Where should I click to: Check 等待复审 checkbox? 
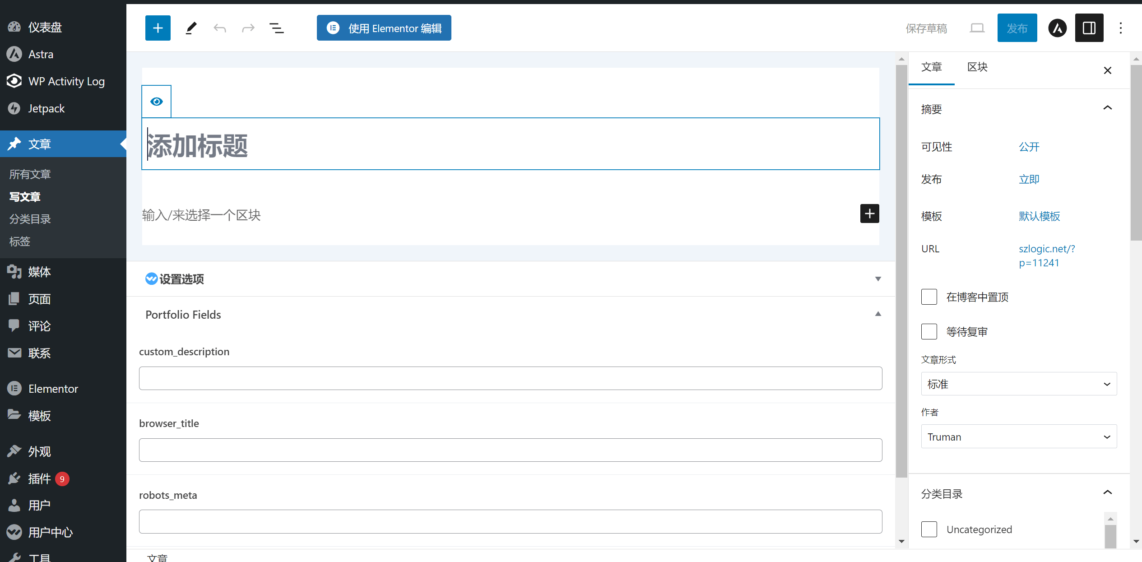point(929,332)
